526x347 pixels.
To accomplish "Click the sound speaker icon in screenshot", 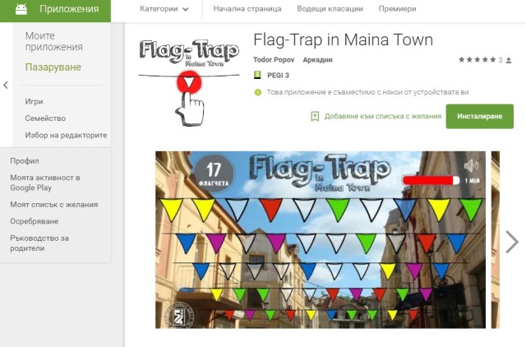I will (x=471, y=165).
